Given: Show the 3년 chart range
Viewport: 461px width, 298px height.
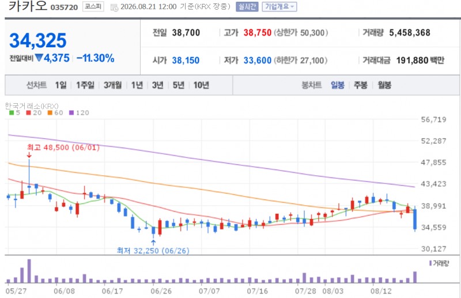Looking at the screenshot, I should click(157, 85).
